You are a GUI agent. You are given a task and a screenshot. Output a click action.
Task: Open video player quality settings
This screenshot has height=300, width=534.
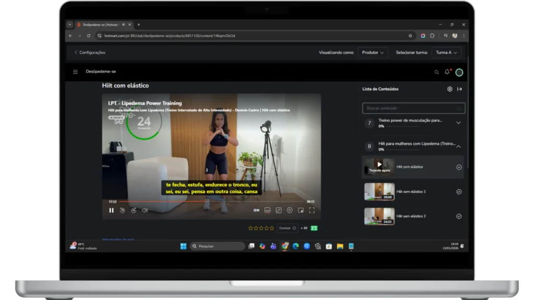(x=289, y=210)
